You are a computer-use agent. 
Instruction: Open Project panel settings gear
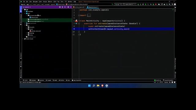pos(68,7)
